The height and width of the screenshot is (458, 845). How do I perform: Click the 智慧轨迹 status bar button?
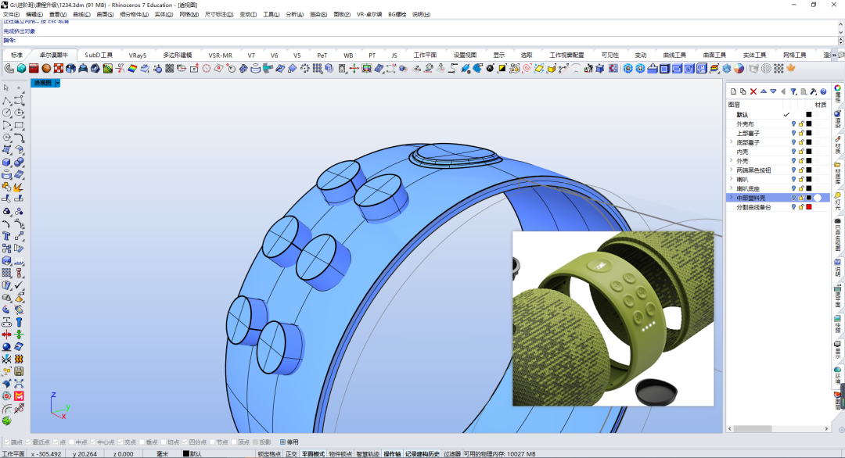(368, 453)
